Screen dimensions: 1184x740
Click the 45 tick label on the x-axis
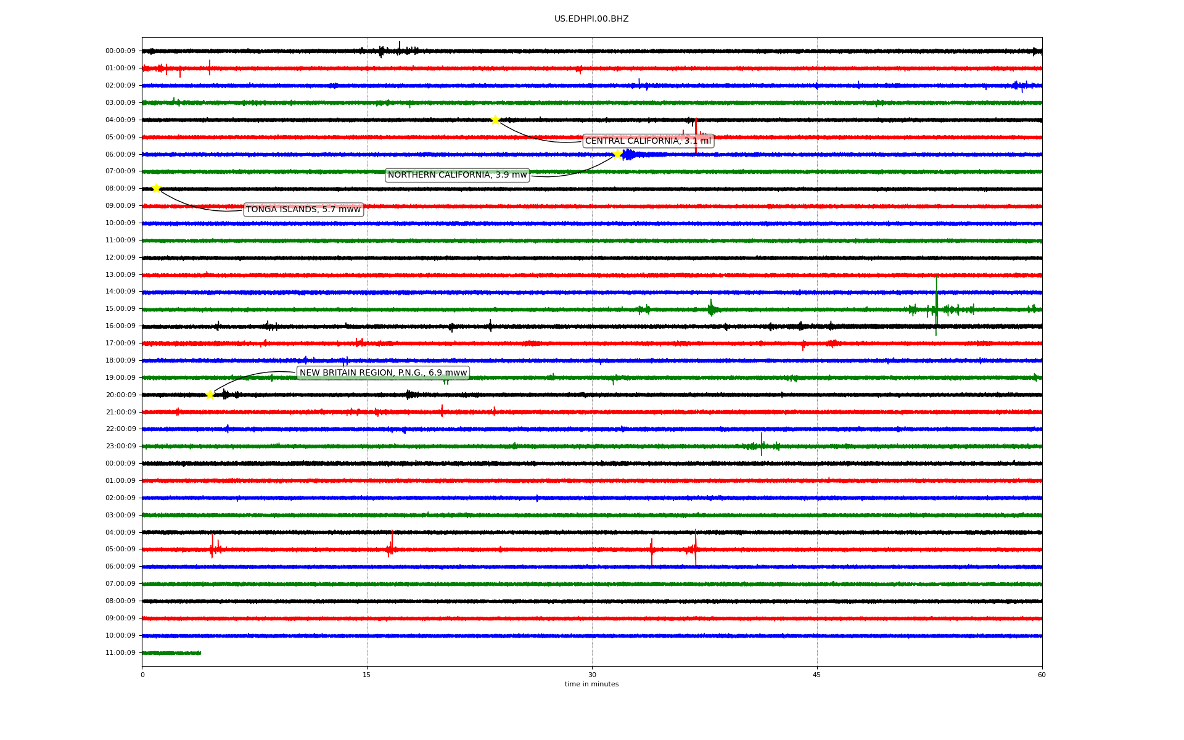point(817,675)
